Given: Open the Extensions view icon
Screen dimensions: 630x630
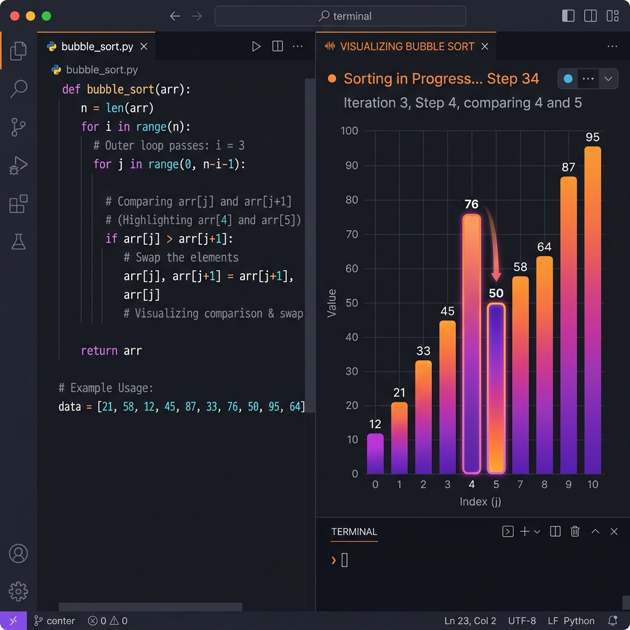Looking at the screenshot, I should (x=18, y=204).
